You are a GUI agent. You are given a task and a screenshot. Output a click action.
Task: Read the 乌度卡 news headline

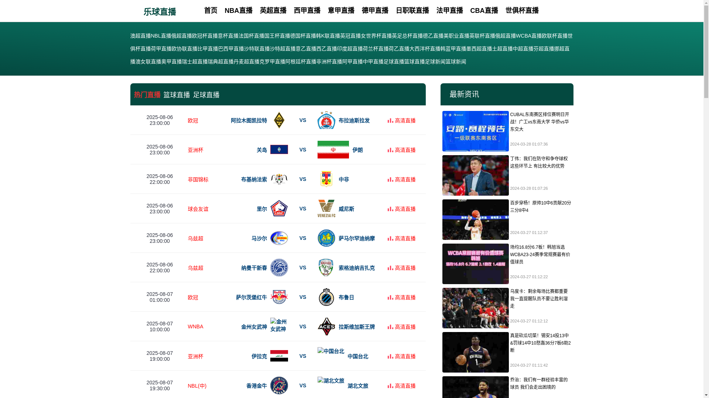click(539, 298)
